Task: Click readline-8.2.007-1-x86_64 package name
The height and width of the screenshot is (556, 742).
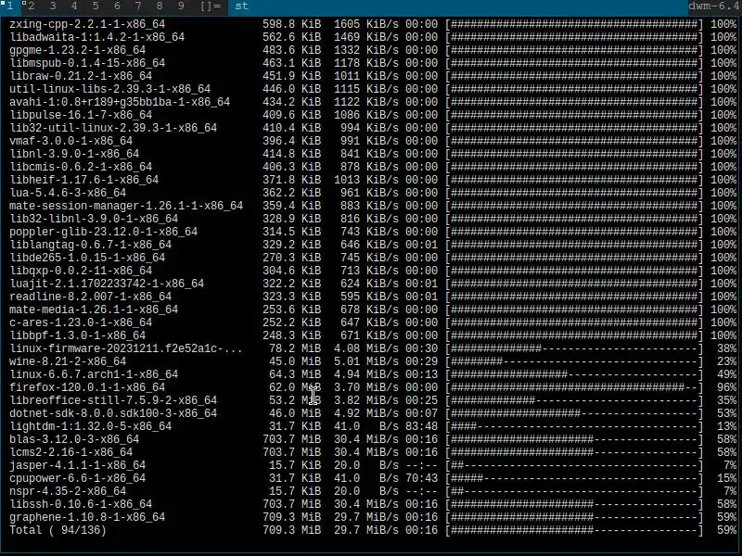Action: (x=90, y=297)
